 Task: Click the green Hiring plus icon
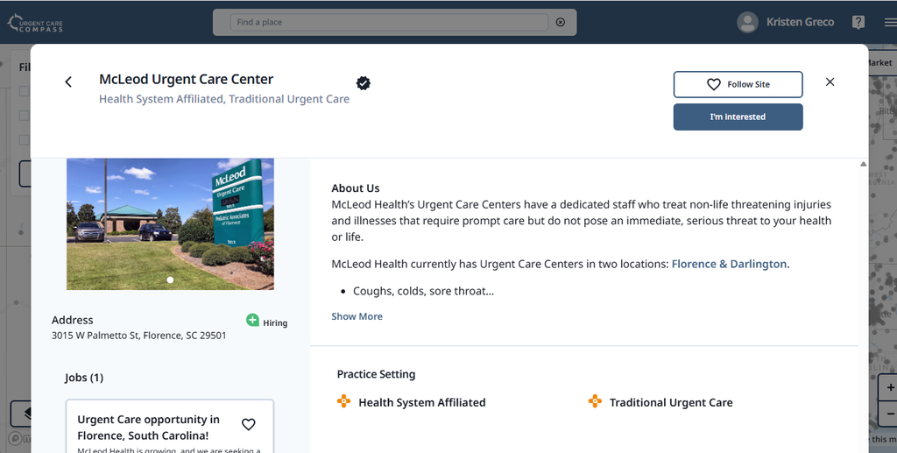coord(252,320)
